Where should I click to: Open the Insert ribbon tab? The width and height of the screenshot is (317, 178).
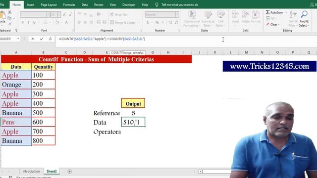point(31,4)
